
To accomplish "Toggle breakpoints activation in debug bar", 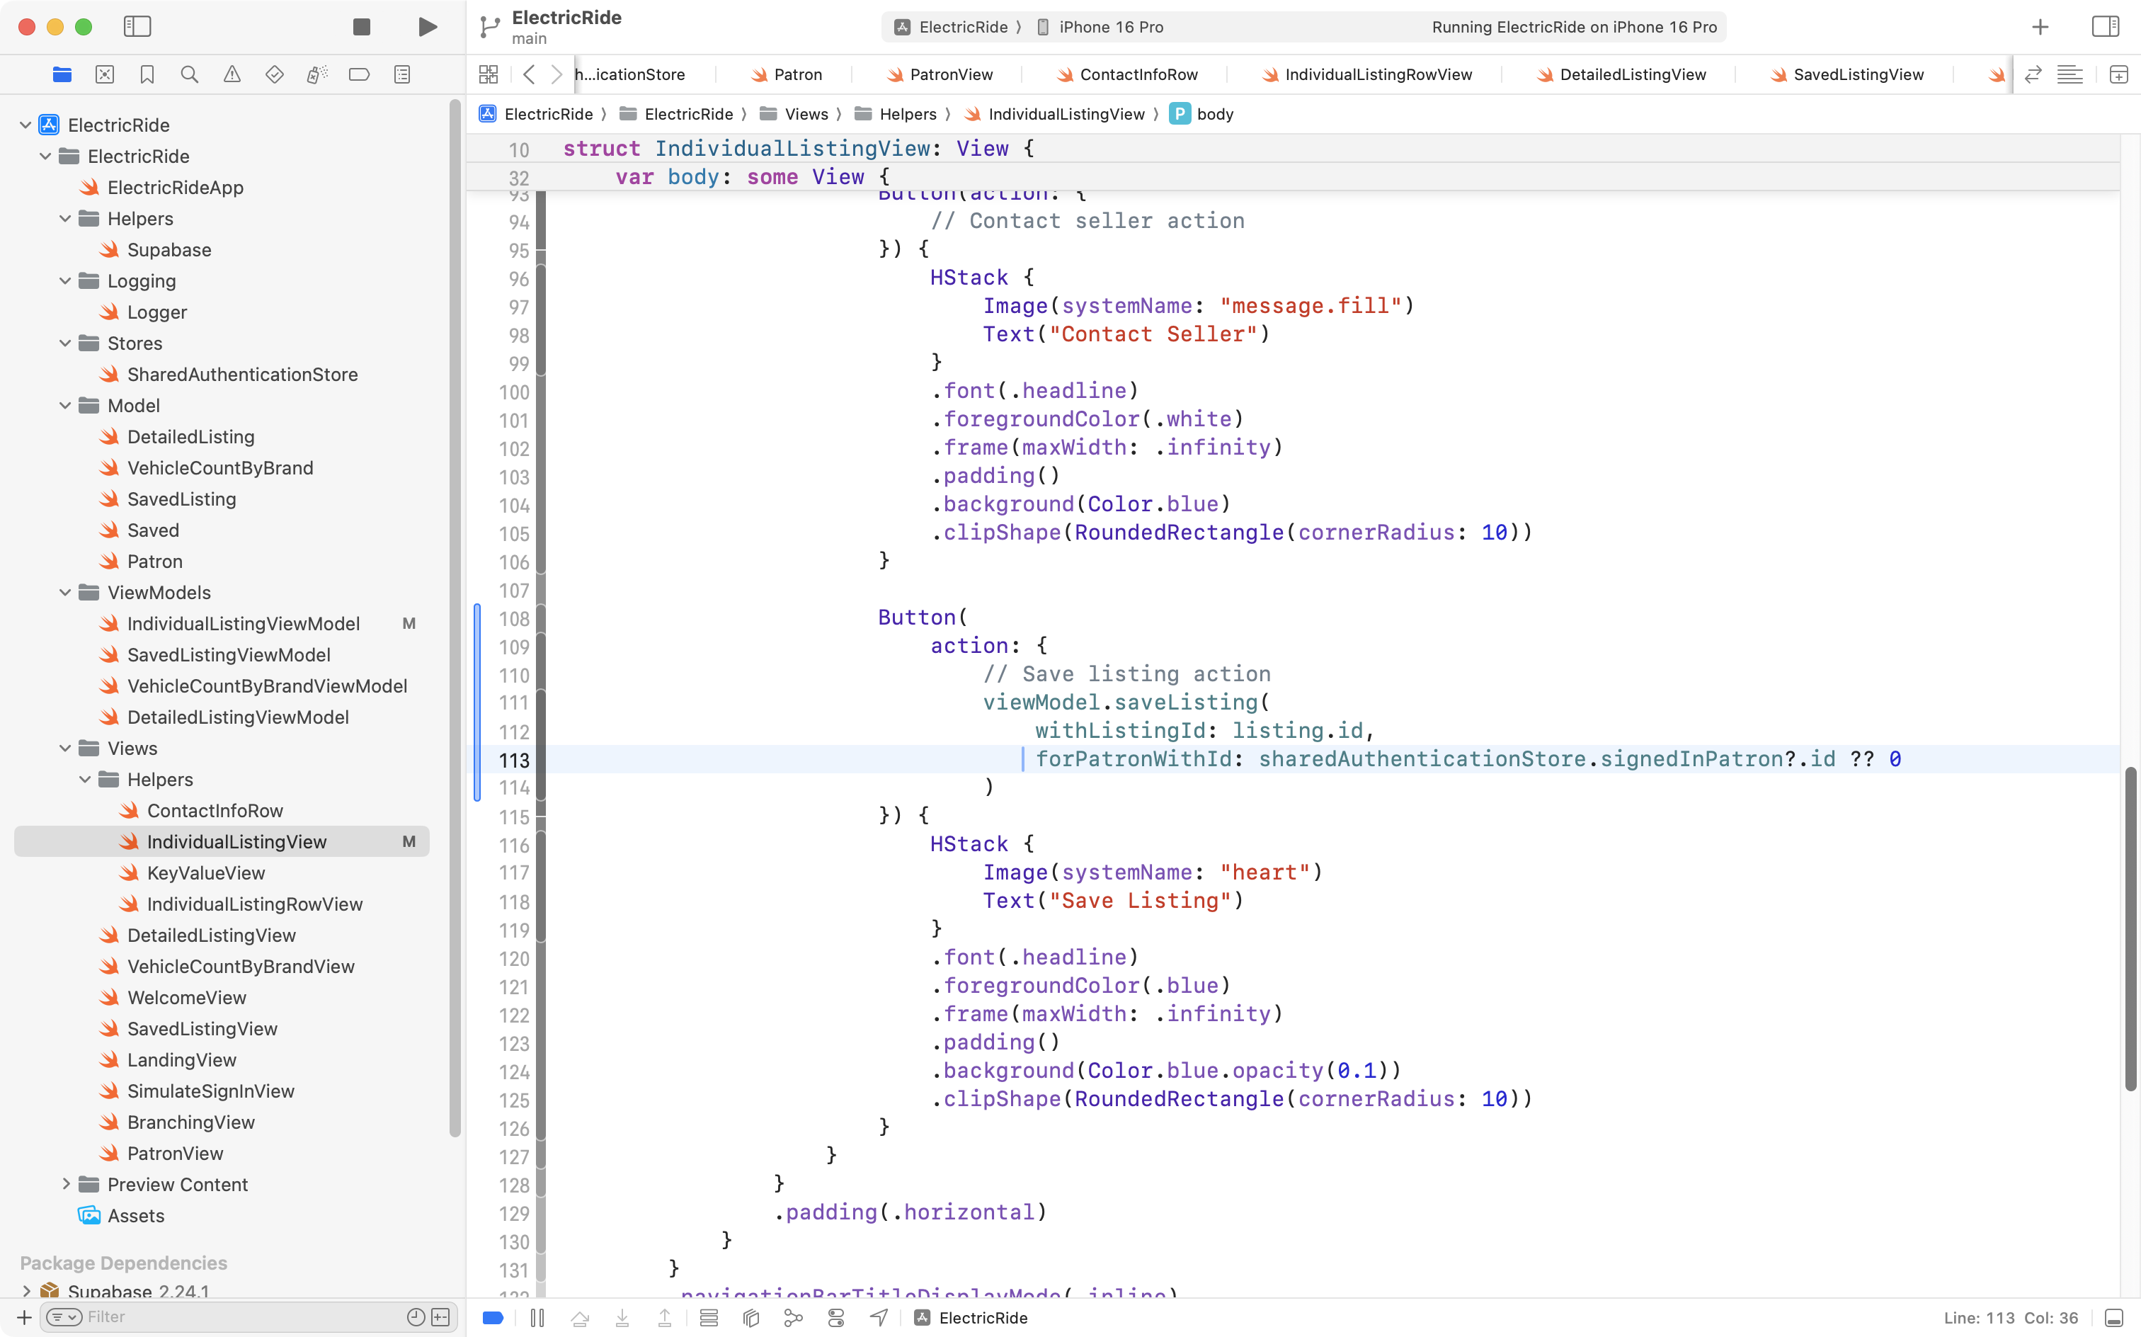I will click(493, 1318).
